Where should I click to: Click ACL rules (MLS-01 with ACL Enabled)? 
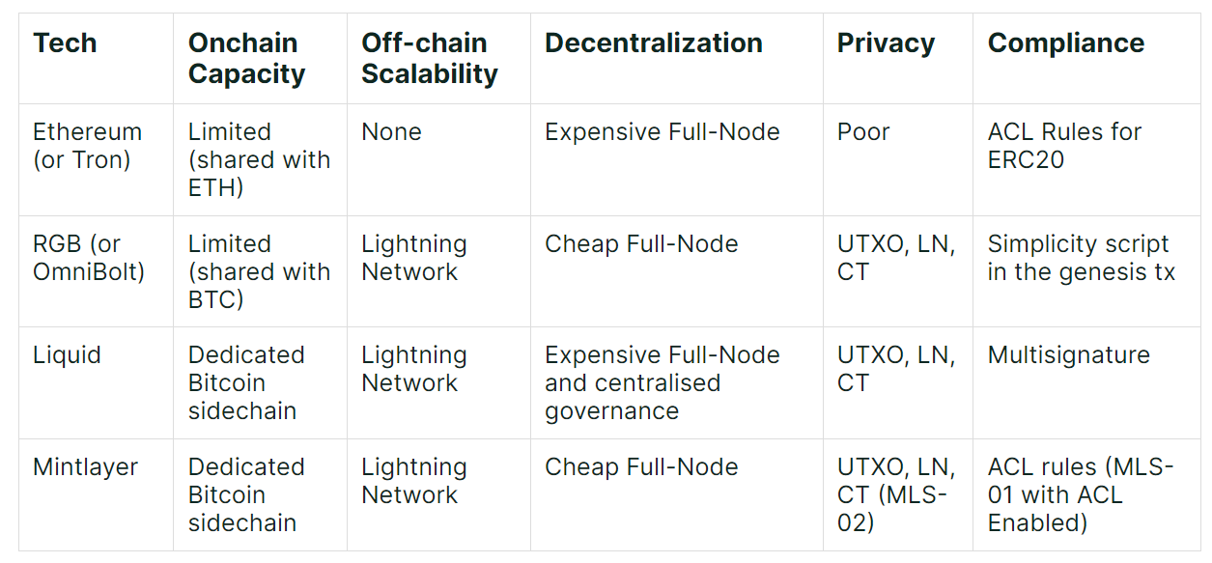(x=1080, y=494)
